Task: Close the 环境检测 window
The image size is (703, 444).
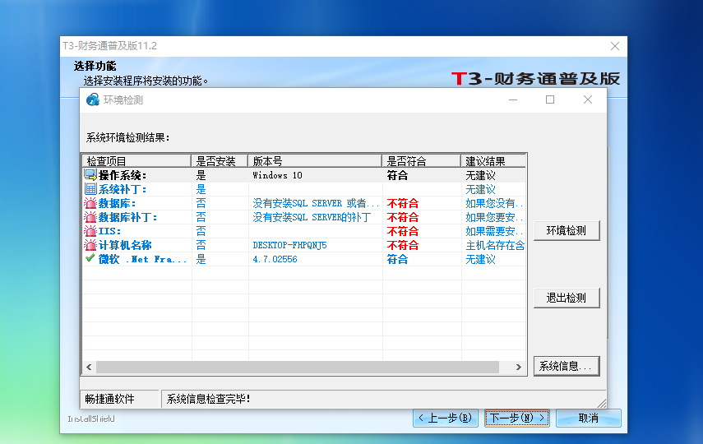Action: click(x=588, y=99)
